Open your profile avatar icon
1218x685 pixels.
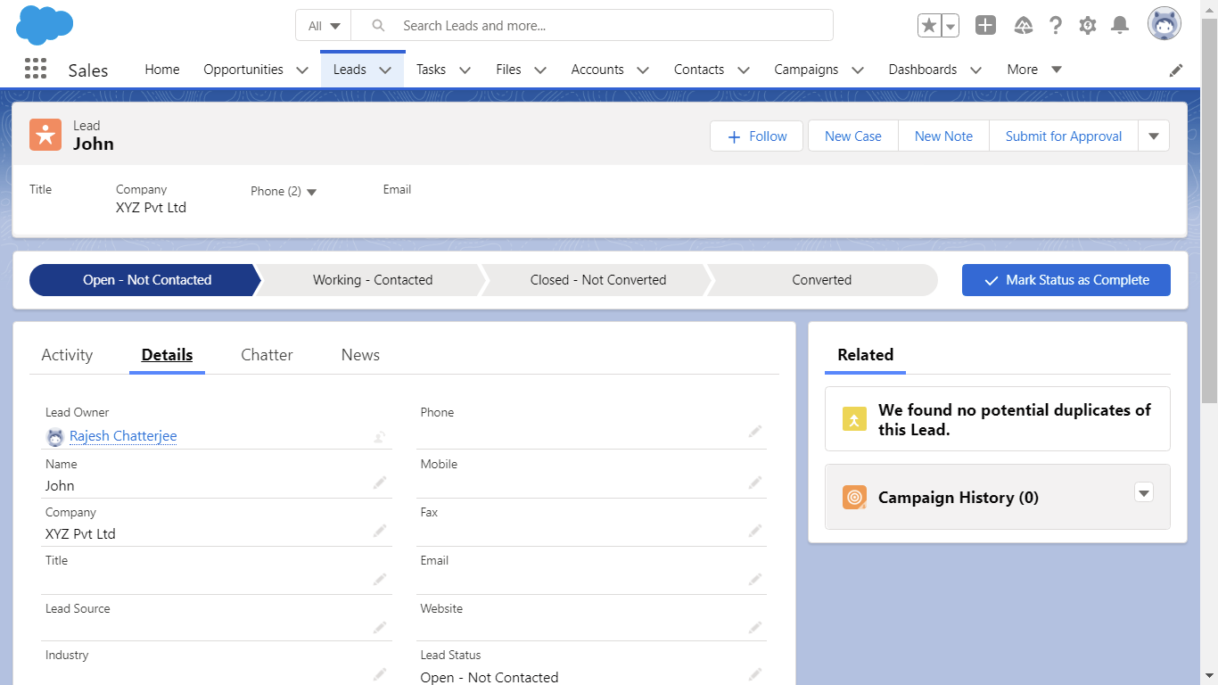click(x=1164, y=24)
